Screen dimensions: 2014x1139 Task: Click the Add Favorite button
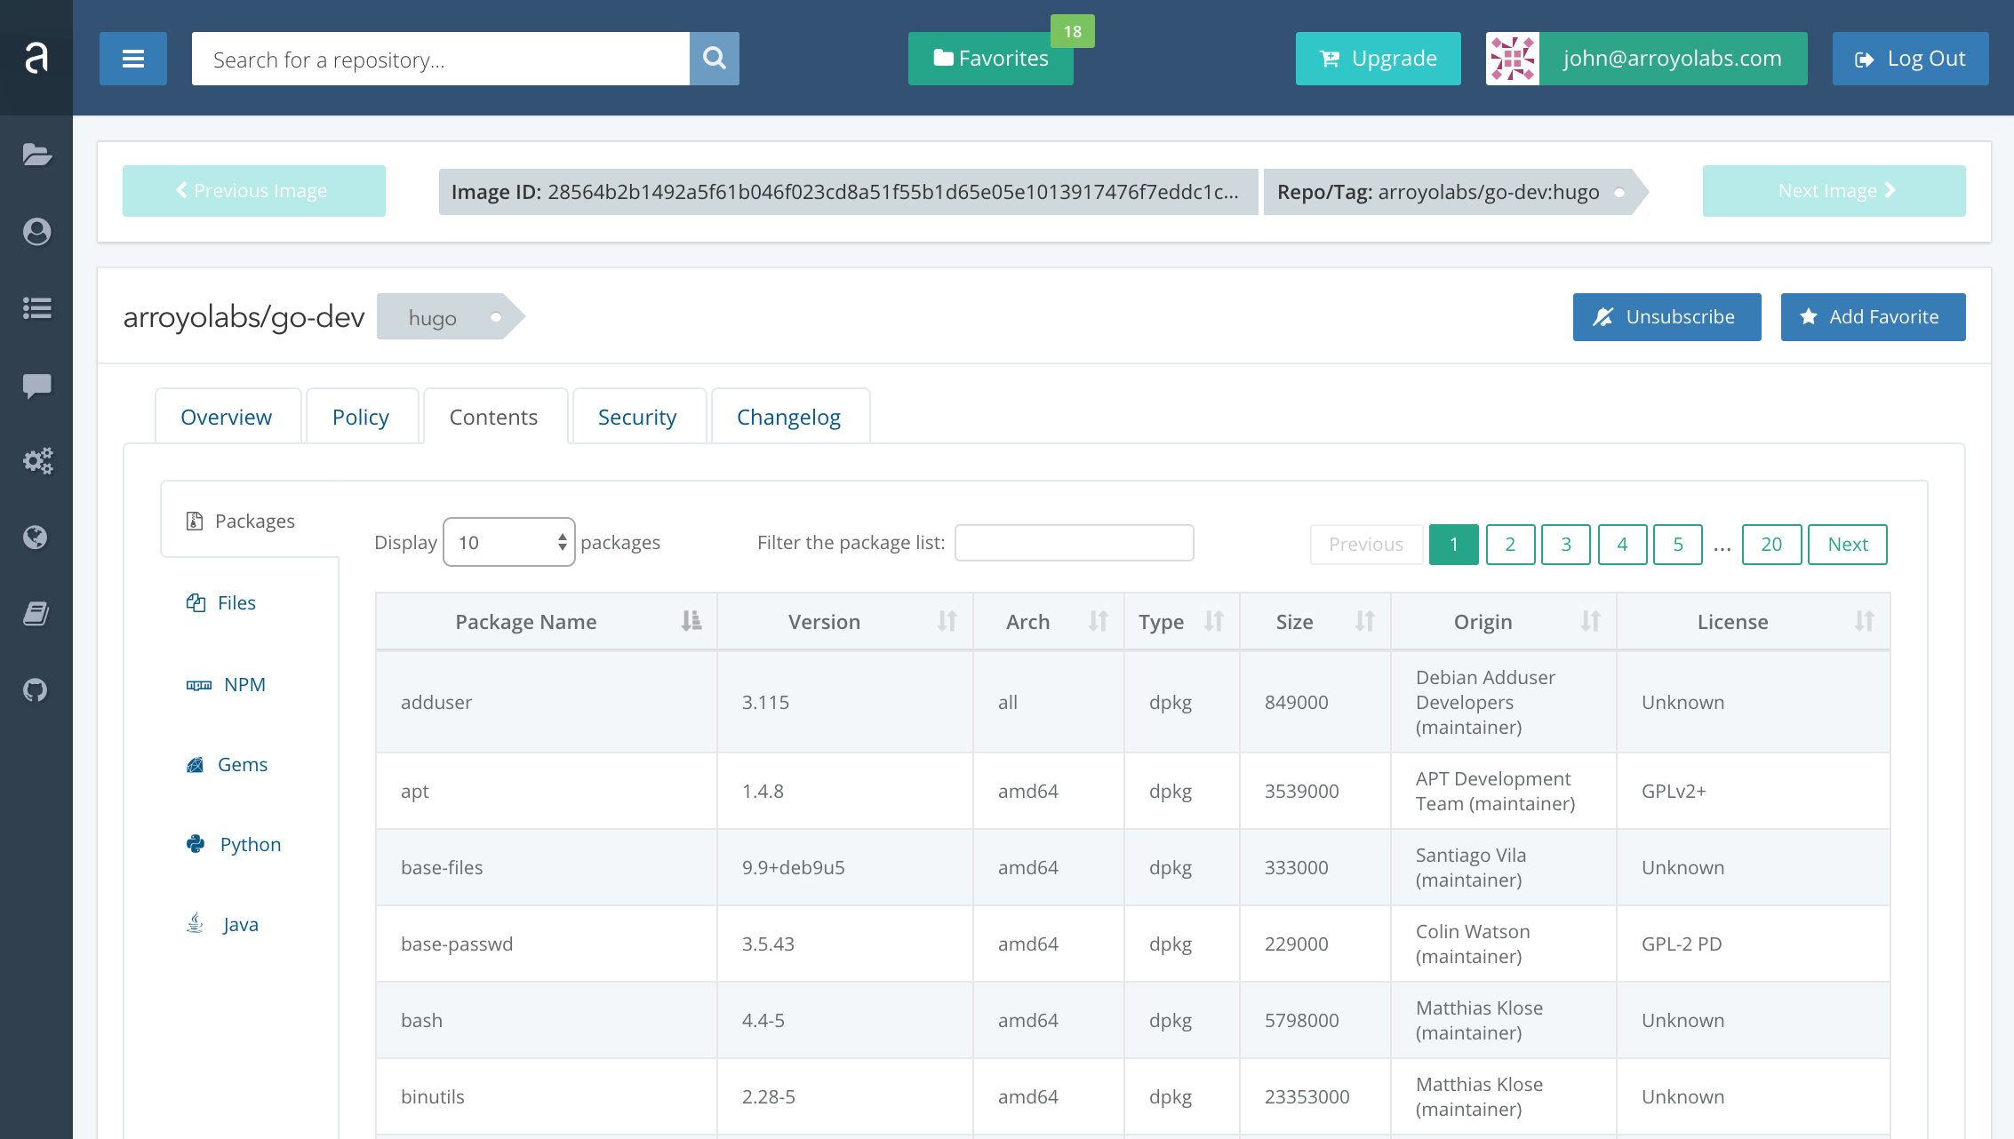(1872, 316)
